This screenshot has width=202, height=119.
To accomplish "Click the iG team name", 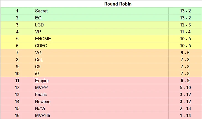I will 37,74.
